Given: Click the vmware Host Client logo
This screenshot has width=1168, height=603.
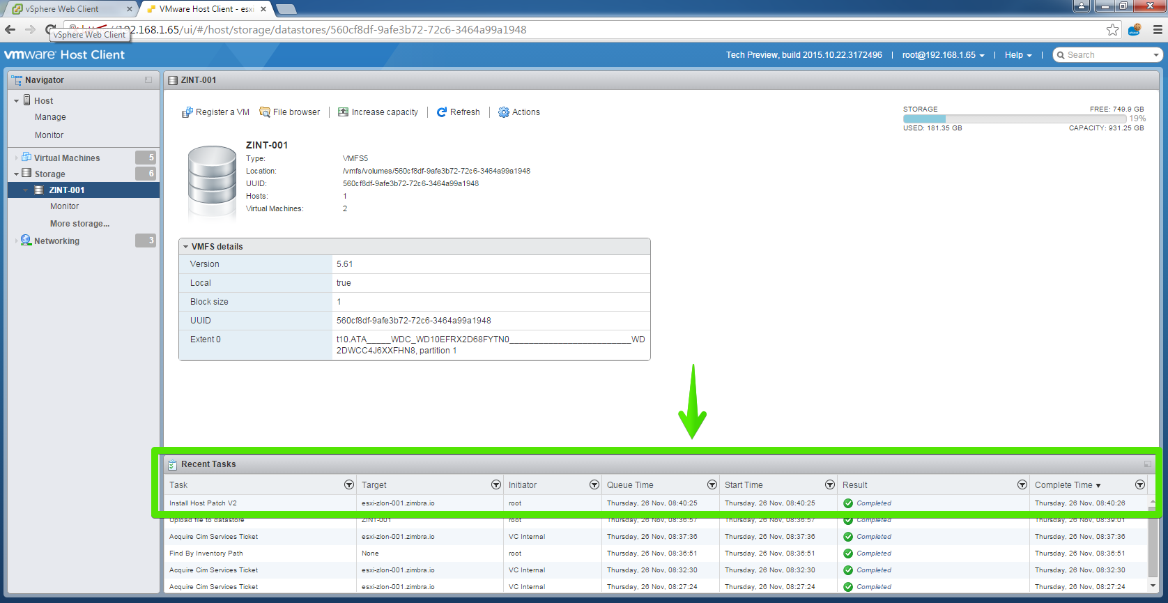Looking at the screenshot, I should [65, 55].
